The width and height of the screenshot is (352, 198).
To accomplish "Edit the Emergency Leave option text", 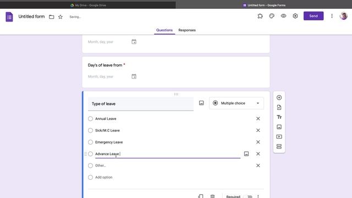I will pos(109,142).
